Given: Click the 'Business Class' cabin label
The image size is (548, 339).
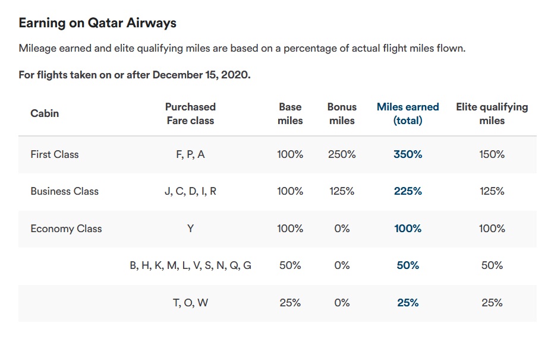Looking at the screenshot, I should (x=64, y=191).
